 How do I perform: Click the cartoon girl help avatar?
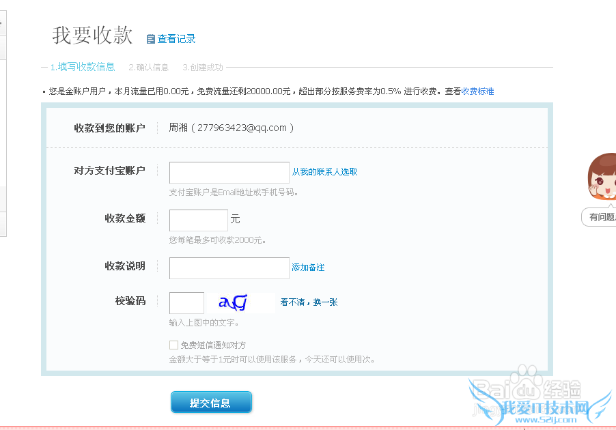[602, 176]
